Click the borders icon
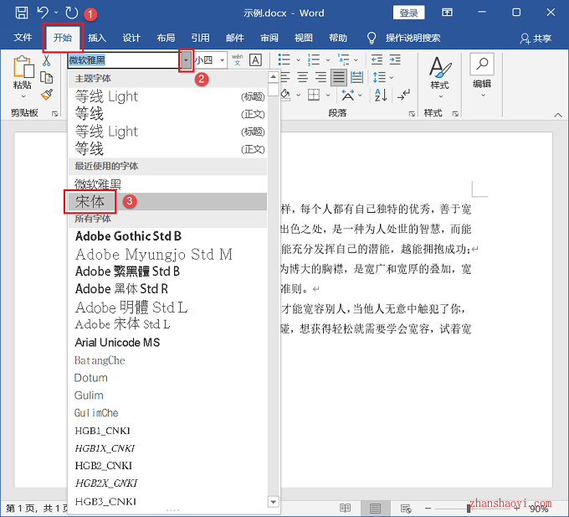 click(x=314, y=96)
